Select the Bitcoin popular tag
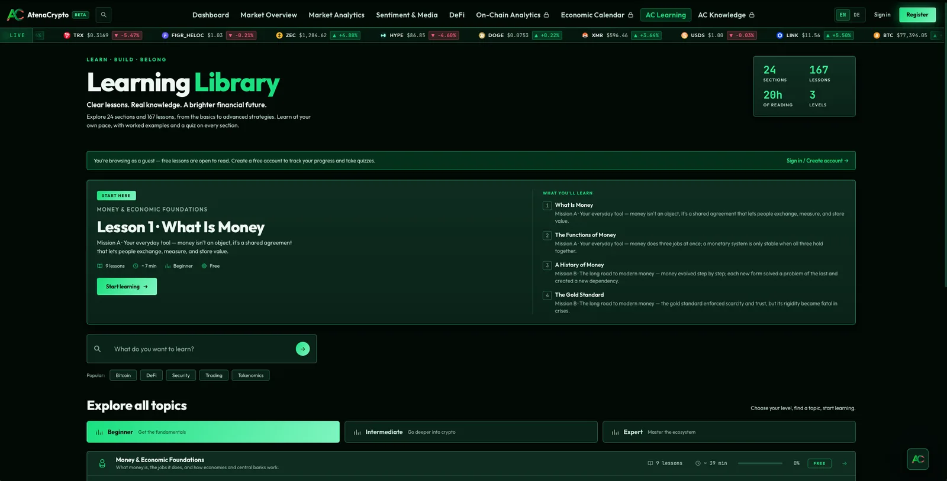The width and height of the screenshot is (947, 481). click(x=123, y=375)
